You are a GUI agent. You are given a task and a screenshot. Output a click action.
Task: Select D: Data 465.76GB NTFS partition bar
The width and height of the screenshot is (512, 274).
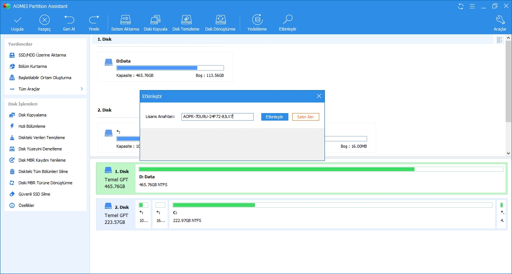click(321, 178)
